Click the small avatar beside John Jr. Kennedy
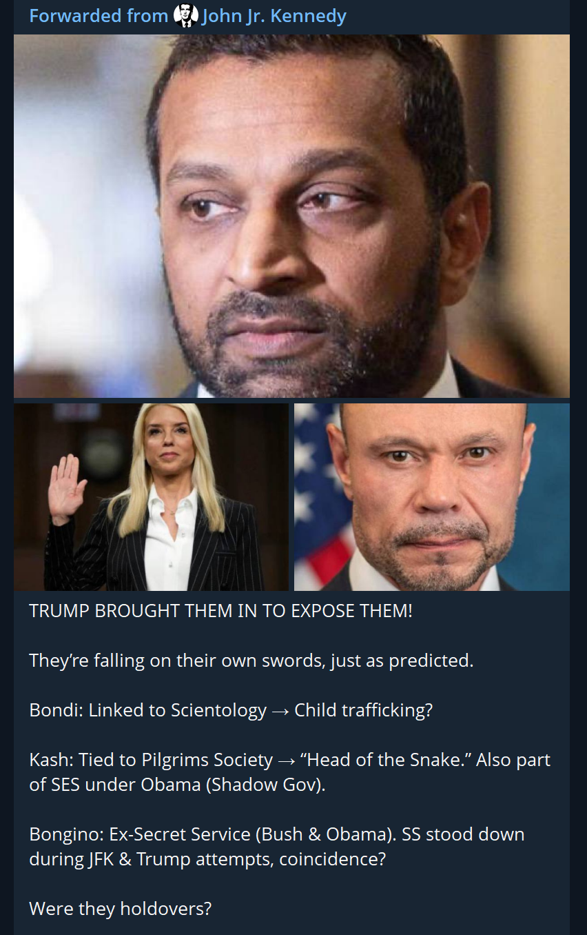The width and height of the screenshot is (587, 935). click(x=186, y=15)
